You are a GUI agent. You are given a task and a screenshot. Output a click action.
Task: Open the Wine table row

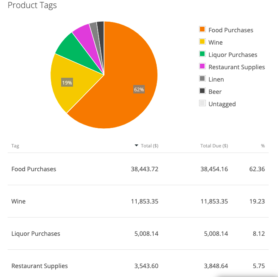138,201
